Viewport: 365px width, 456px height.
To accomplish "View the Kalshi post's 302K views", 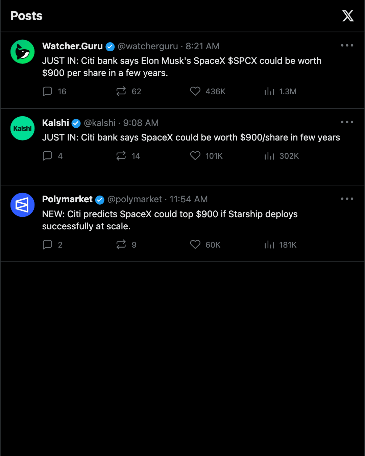I will (282, 156).
